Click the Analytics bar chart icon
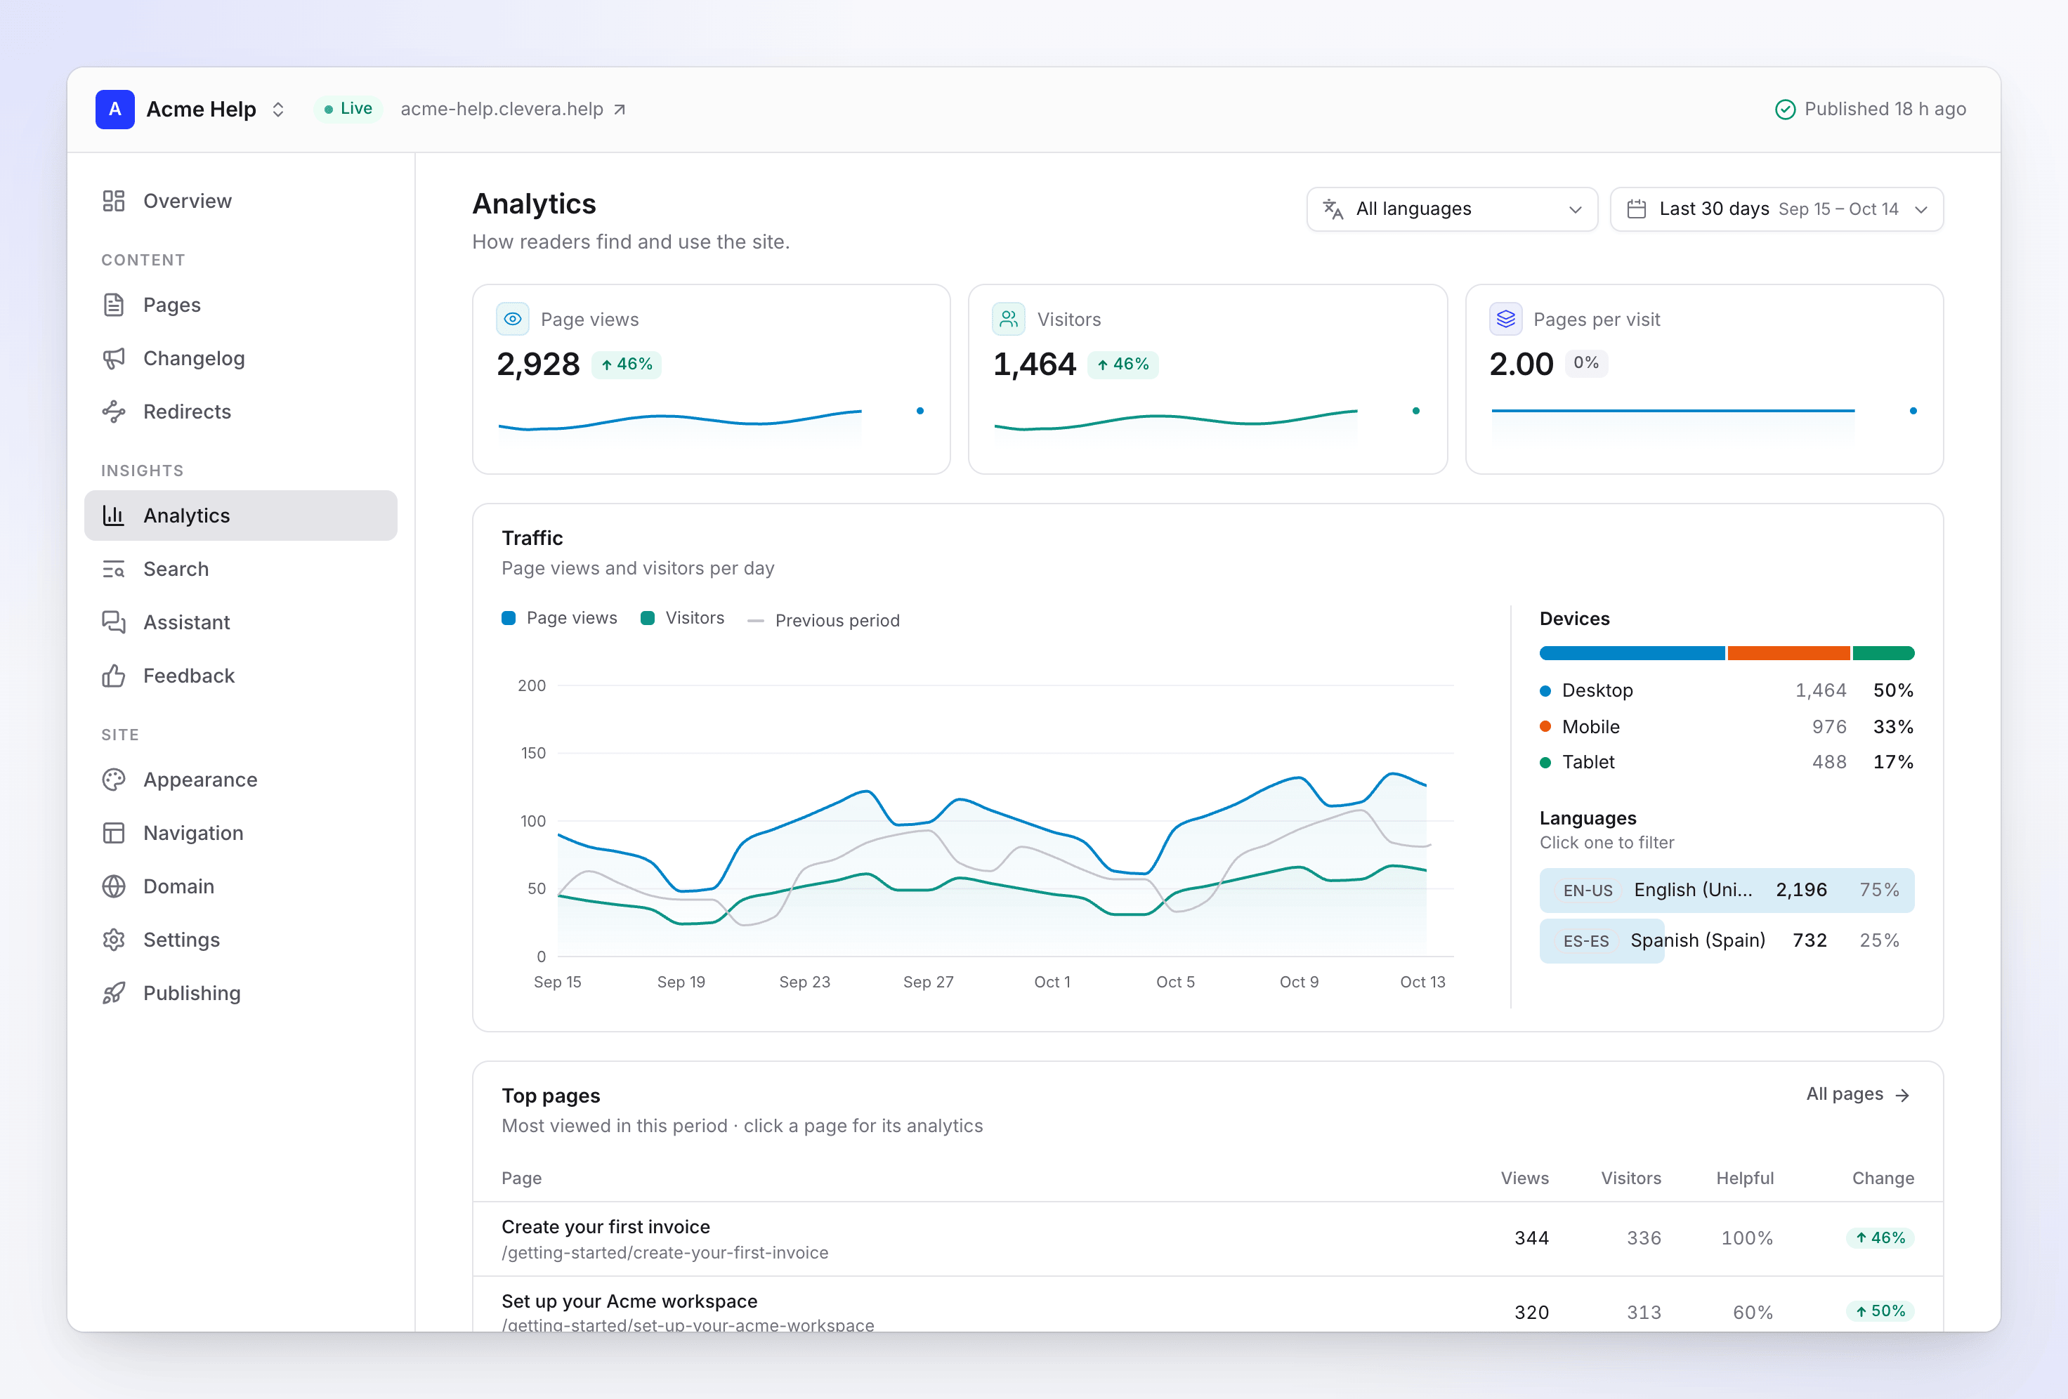This screenshot has width=2068, height=1399. [x=113, y=516]
